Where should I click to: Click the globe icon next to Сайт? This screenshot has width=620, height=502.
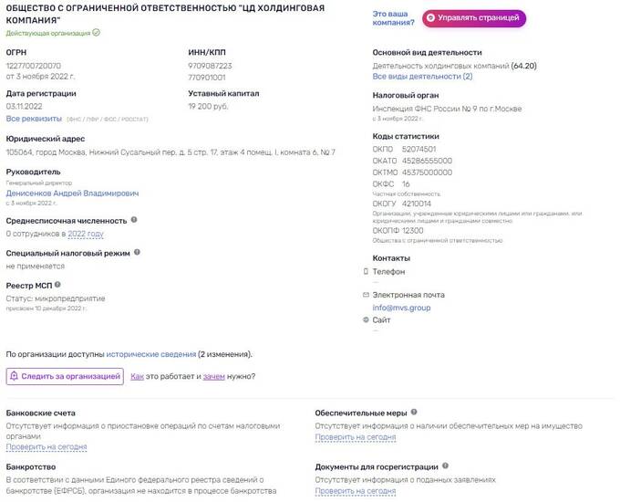(366, 319)
